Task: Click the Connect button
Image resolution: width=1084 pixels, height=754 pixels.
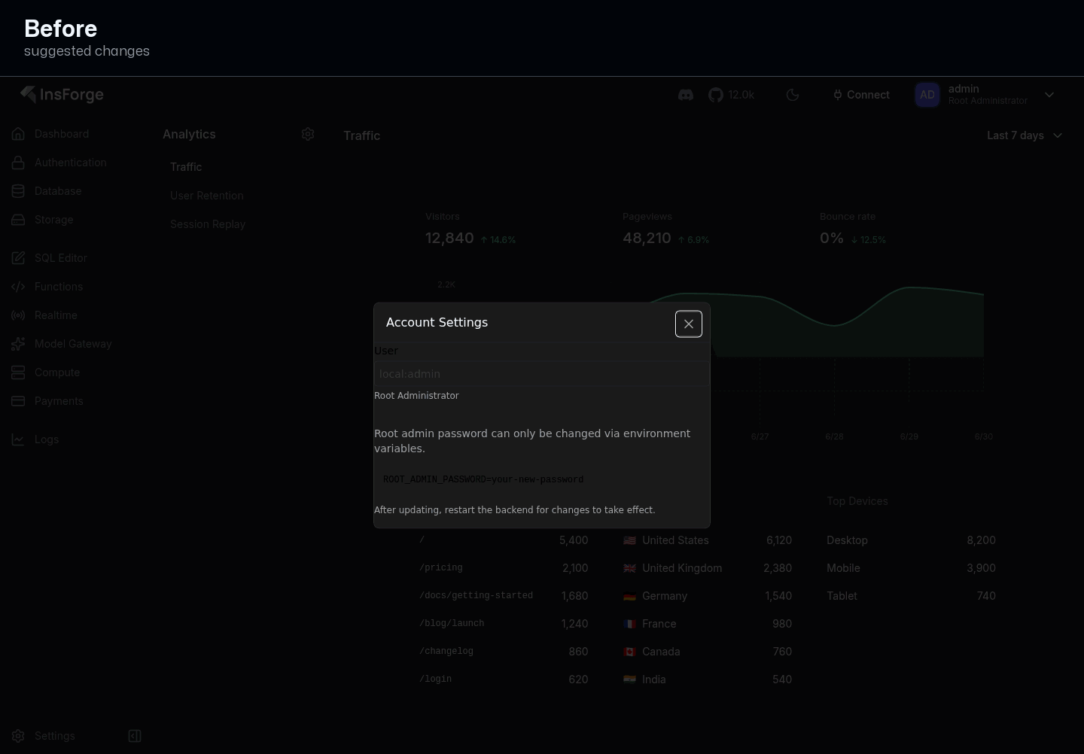Action: pos(861,95)
